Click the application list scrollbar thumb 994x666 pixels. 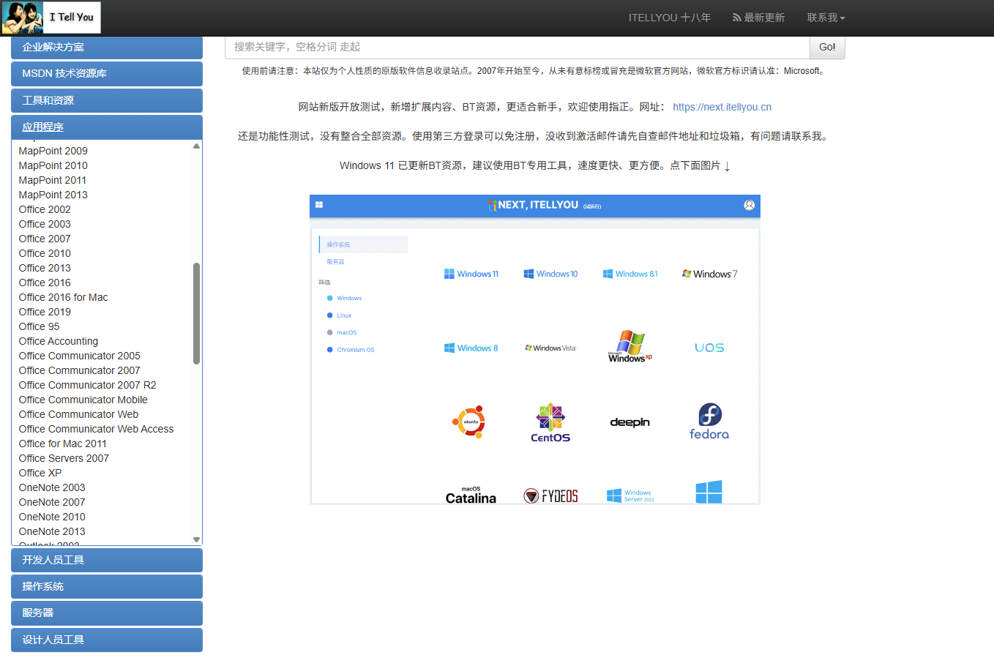(x=196, y=313)
